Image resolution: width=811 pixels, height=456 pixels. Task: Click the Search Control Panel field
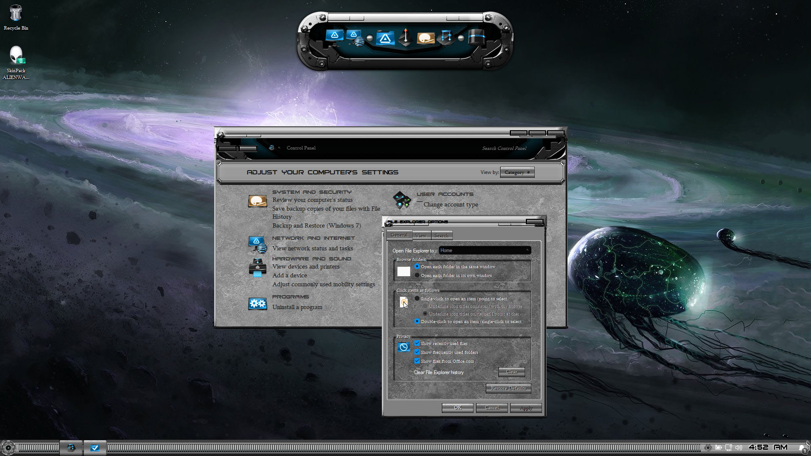(x=504, y=148)
